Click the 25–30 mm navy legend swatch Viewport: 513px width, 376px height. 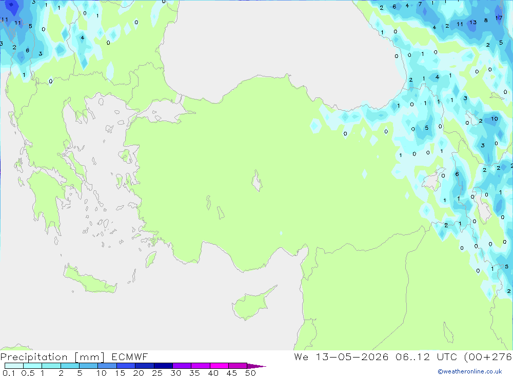tap(163, 366)
